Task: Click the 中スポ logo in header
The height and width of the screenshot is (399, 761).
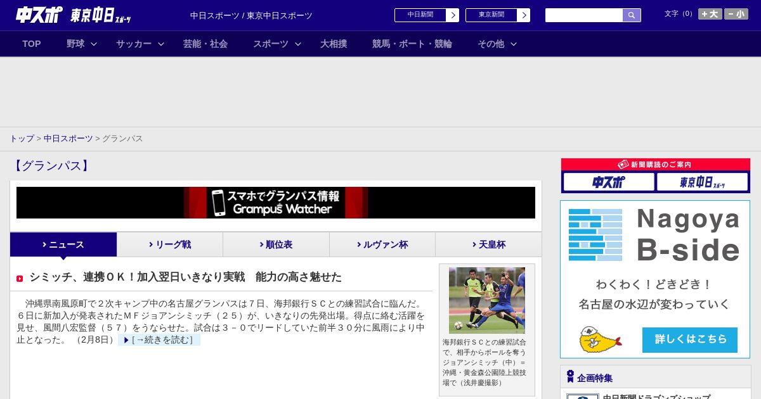Action: pyautogui.click(x=39, y=15)
